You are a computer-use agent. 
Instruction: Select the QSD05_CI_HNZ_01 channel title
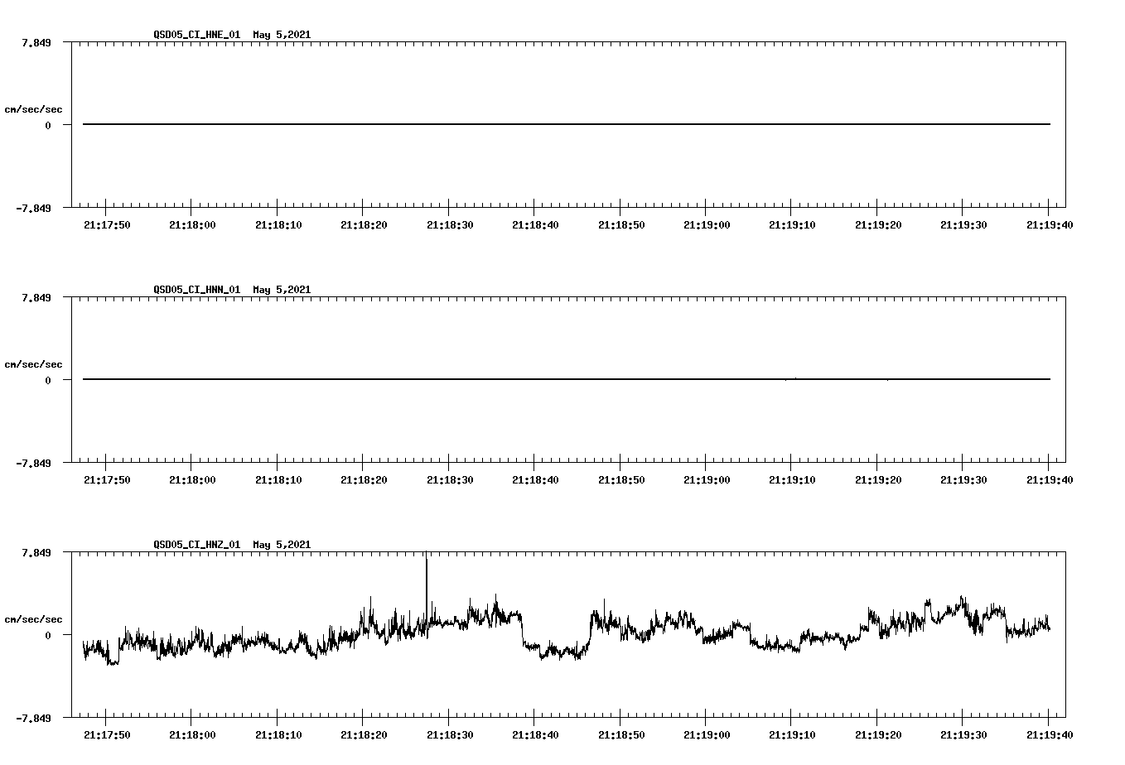196,545
